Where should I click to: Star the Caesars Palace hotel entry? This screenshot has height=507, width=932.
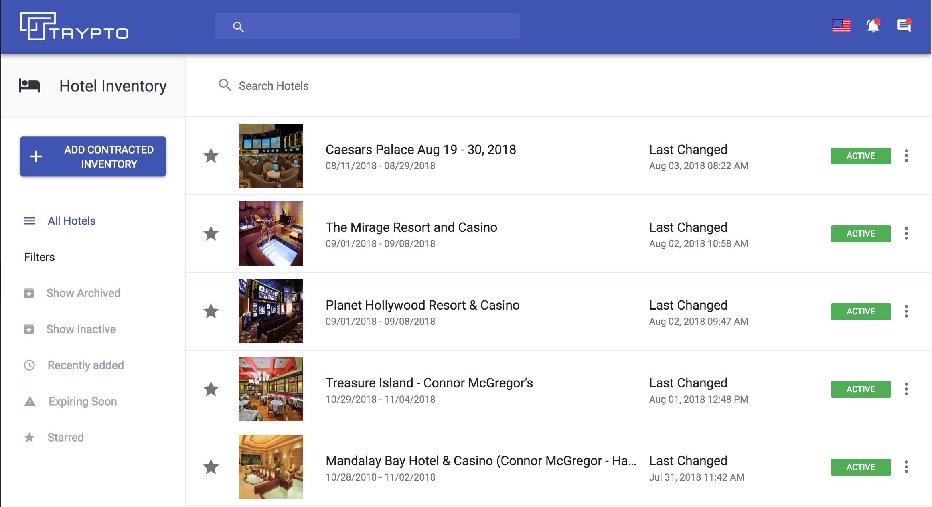coord(211,156)
